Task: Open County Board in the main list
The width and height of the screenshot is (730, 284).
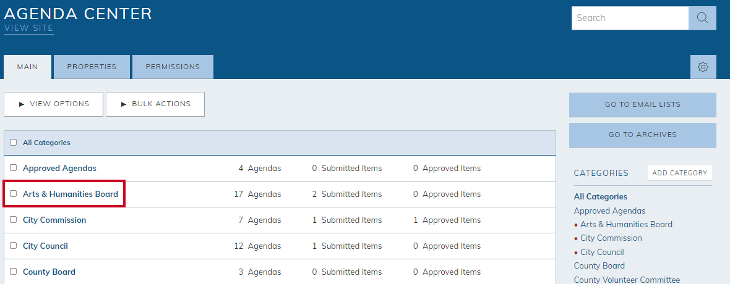Action: pyautogui.click(x=49, y=272)
